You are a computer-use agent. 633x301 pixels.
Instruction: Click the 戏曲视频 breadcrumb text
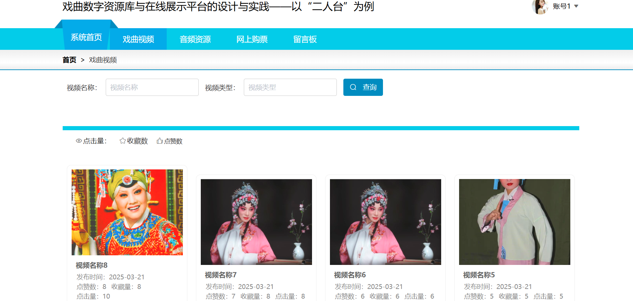(103, 60)
